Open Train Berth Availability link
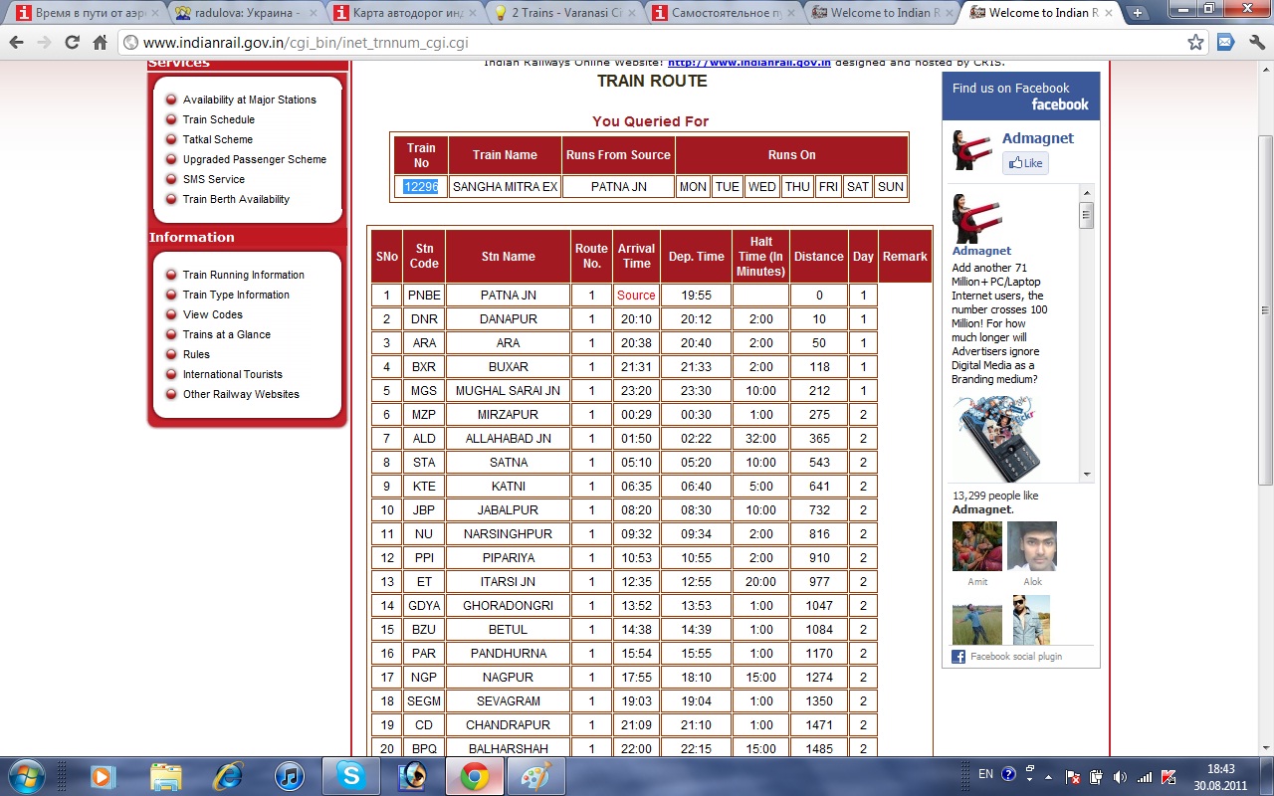The image size is (1274, 796). coord(236,199)
